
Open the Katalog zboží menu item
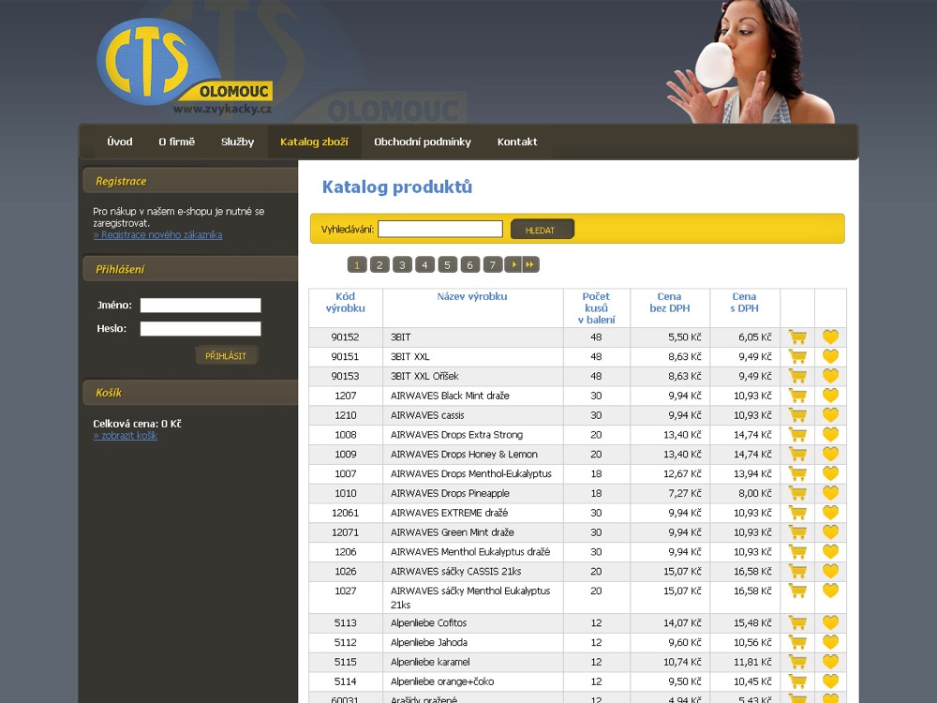(314, 142)
